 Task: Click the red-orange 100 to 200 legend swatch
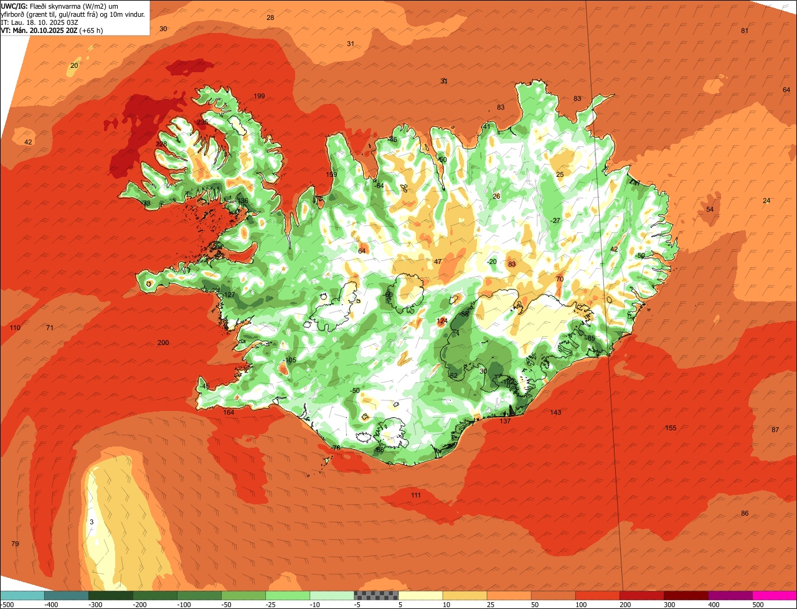[597, 595]
